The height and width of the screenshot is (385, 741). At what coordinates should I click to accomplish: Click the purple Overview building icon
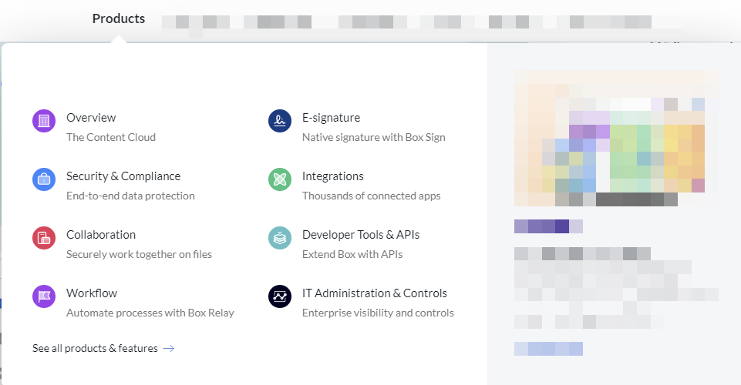coord(44,121)
